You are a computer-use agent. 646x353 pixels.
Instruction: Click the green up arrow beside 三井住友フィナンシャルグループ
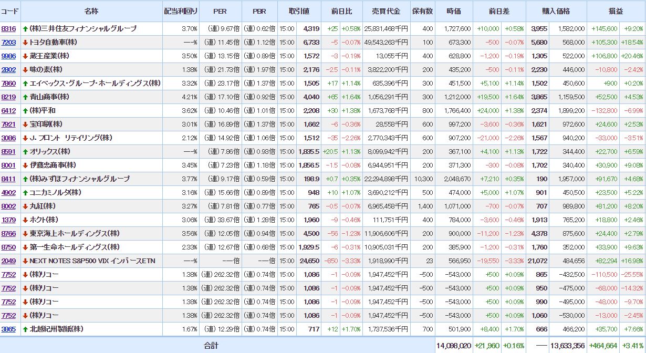(x=25, y=29)
